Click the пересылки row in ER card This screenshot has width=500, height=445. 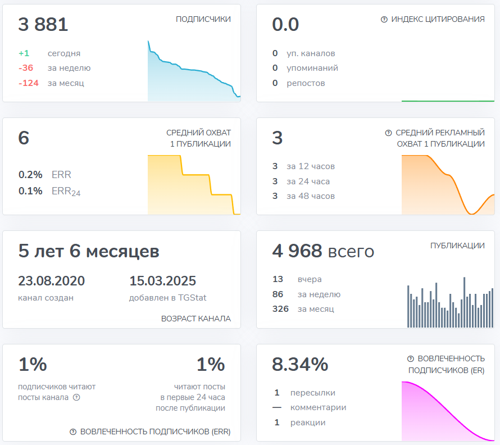tap(311, 393)
